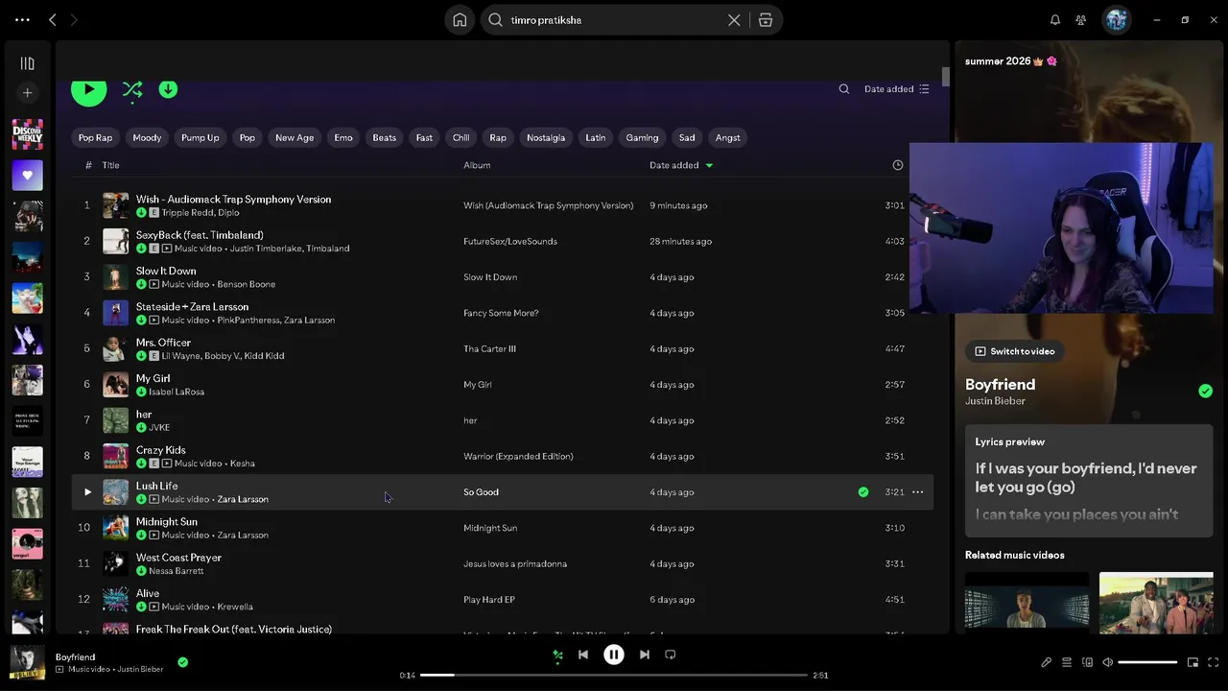Collapse Your Library sidebar icon
Viewport: 1228px width, 691px height.
[27, 63]
